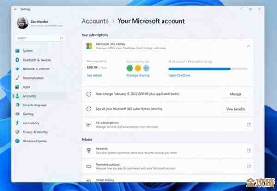The height and width of the screenshot is (191, 277).
Task: Click the System monitor icon
Action: [18, 51]
